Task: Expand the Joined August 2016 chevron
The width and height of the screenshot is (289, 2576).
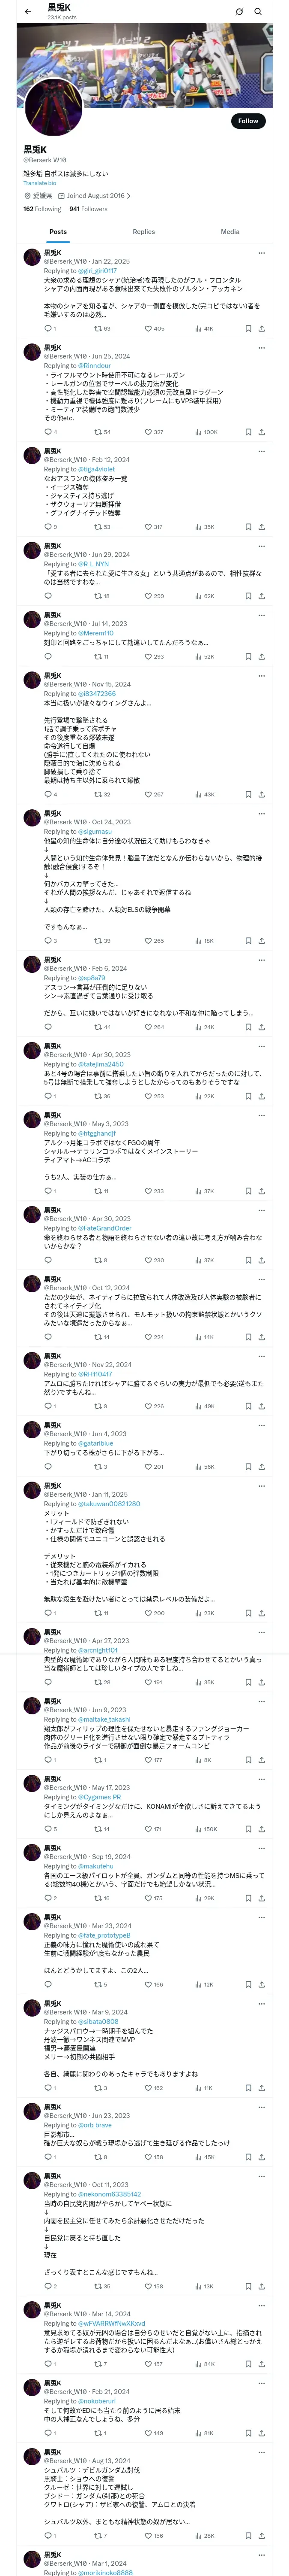Action: [128, 196]
